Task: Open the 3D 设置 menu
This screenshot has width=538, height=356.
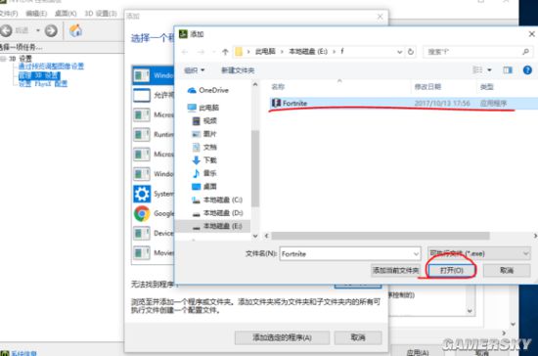Action: (101, 14)
